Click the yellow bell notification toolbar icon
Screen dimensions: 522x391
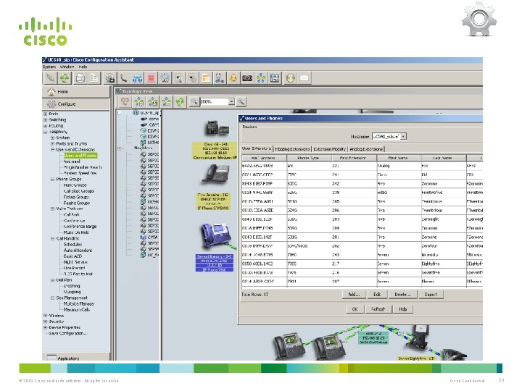point(233,78)
